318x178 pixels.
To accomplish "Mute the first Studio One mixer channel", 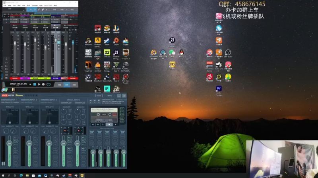I will [x=18, y=36].
